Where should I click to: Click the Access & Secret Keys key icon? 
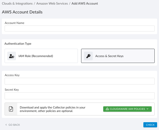(88, 56)
